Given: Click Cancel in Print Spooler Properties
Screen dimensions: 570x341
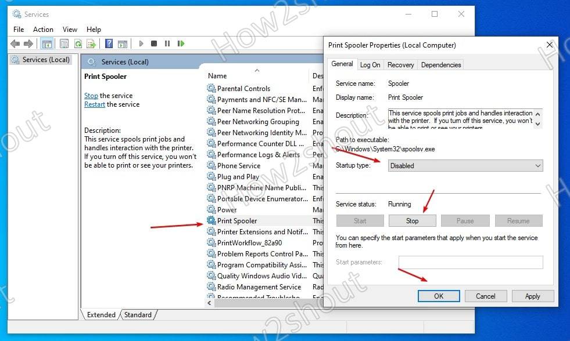Looking at the screenshot, I should click(x=486, y=296).
